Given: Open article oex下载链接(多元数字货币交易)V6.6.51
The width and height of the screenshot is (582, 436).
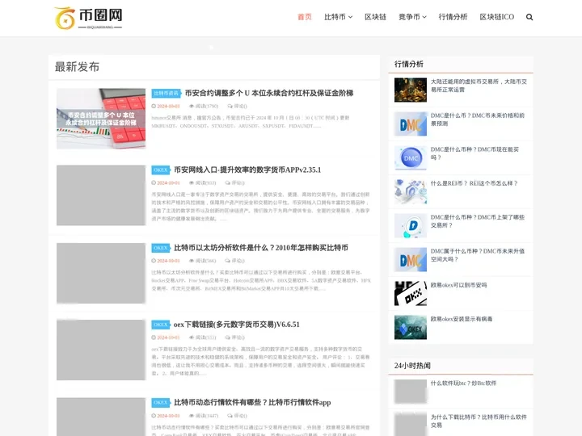Looking at the screenshot, I should [x=236, y=325].
